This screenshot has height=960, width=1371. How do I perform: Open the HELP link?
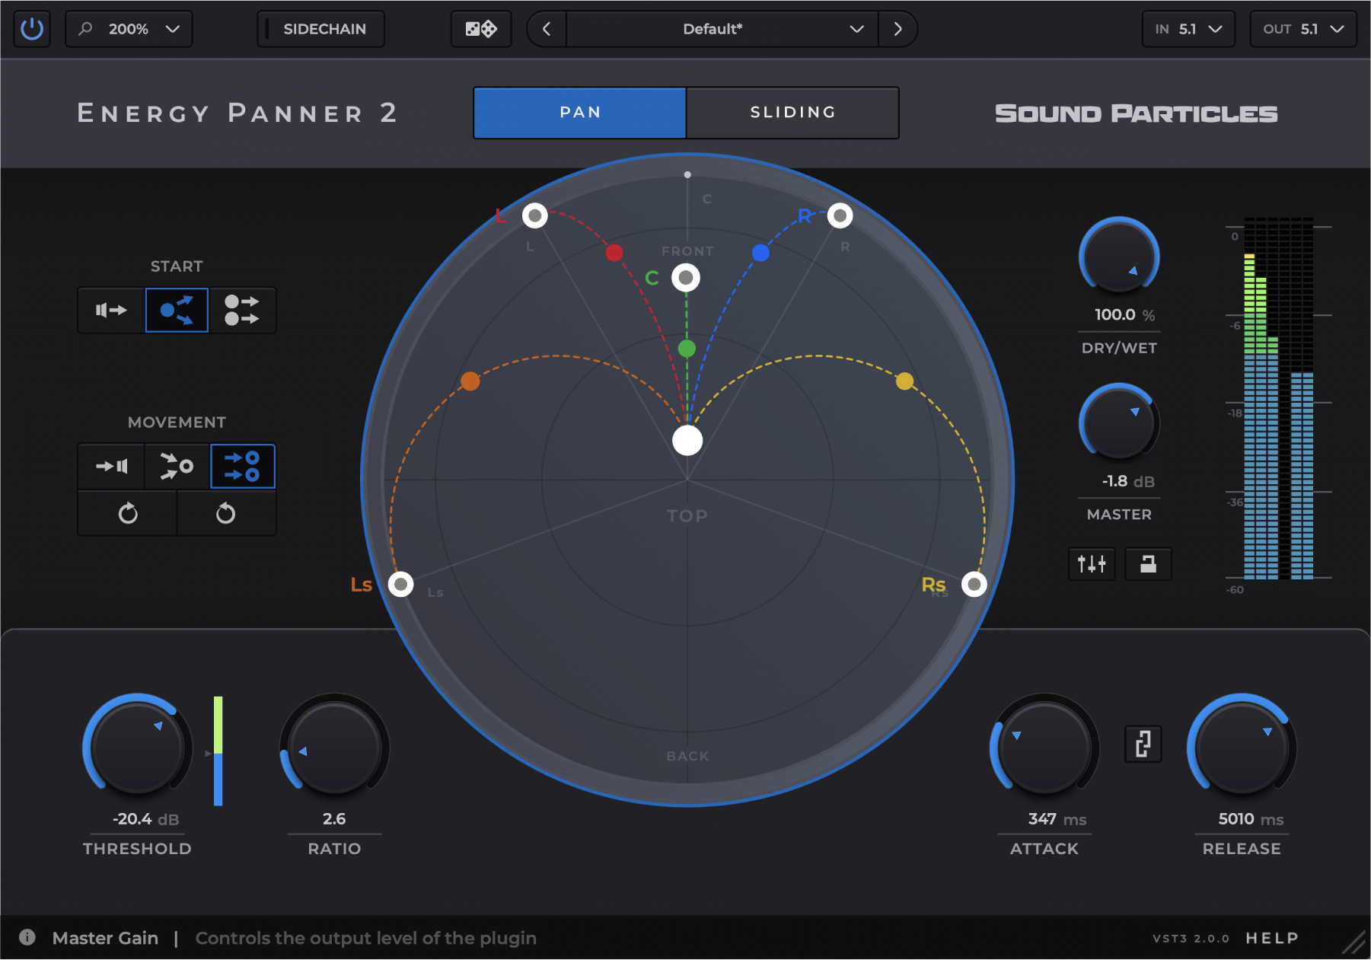tap(1272, 938)
